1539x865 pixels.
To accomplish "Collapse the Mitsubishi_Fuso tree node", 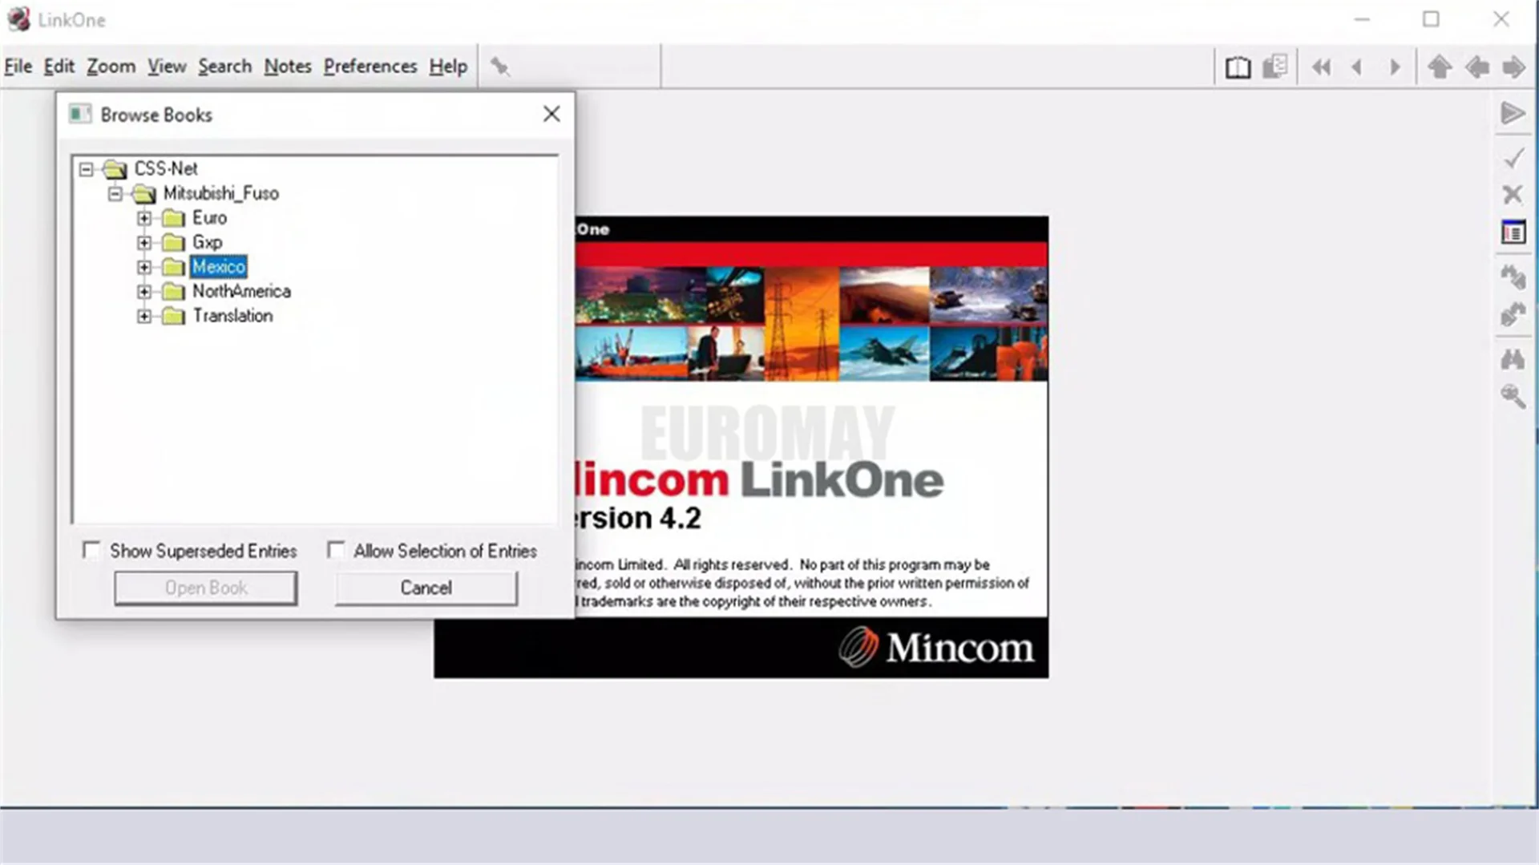I will point(115,193).
